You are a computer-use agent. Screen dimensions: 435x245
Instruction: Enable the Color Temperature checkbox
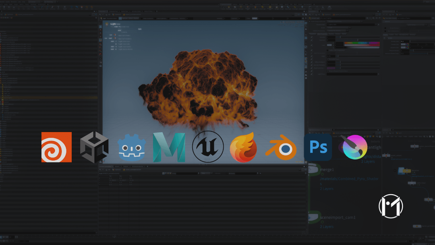click(x=327, y=50)
